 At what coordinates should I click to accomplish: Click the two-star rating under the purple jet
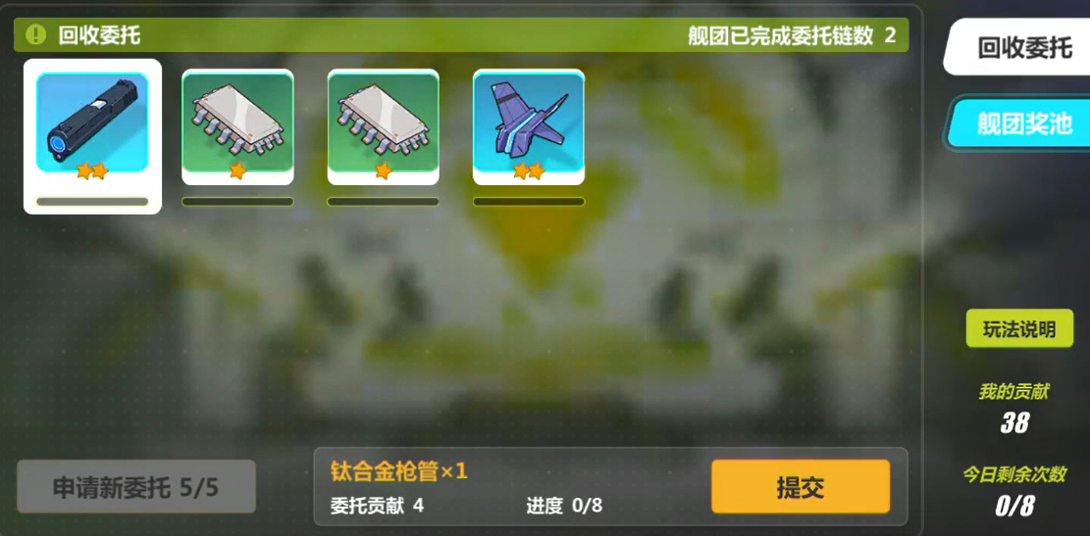pyautogui.click(x=528, y=171)
